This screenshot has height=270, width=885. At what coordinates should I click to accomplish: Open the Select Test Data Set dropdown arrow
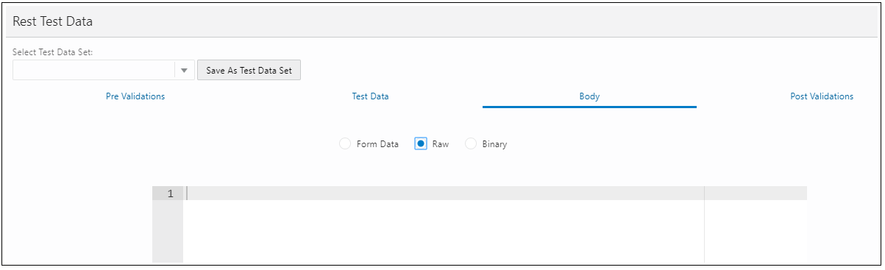tap(184, 71)
